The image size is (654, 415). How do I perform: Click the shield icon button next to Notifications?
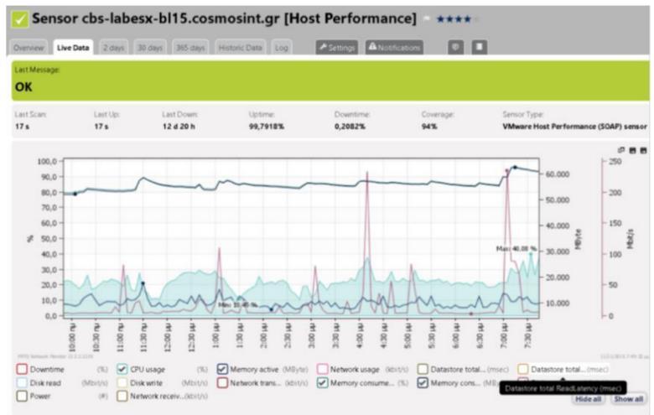(x=455, y=47)
